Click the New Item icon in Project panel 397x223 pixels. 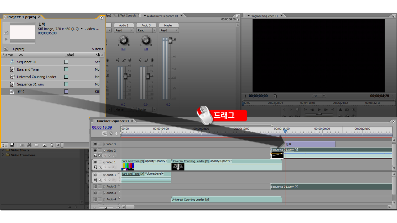point(45,145)
